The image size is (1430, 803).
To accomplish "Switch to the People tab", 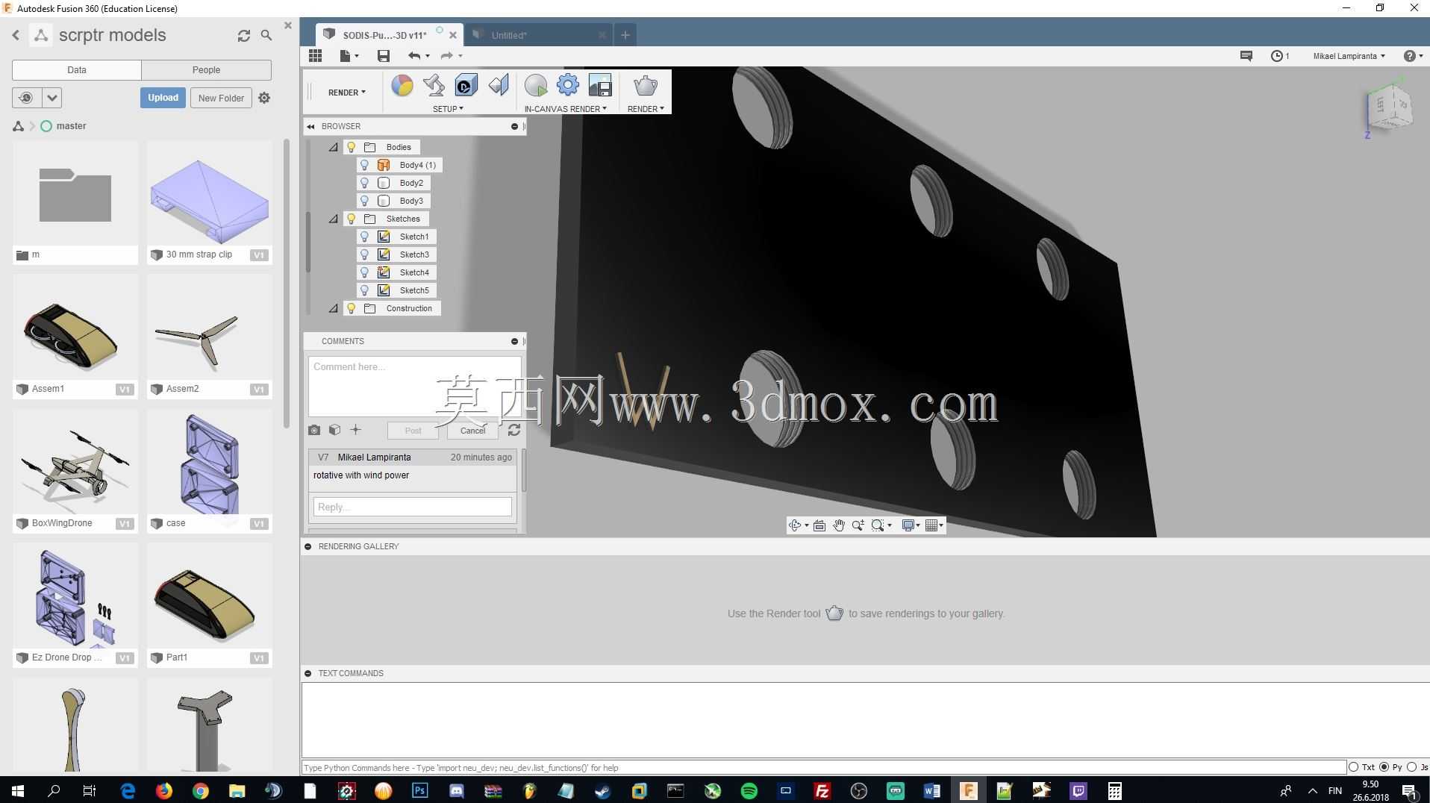I will tap(206, 70).
